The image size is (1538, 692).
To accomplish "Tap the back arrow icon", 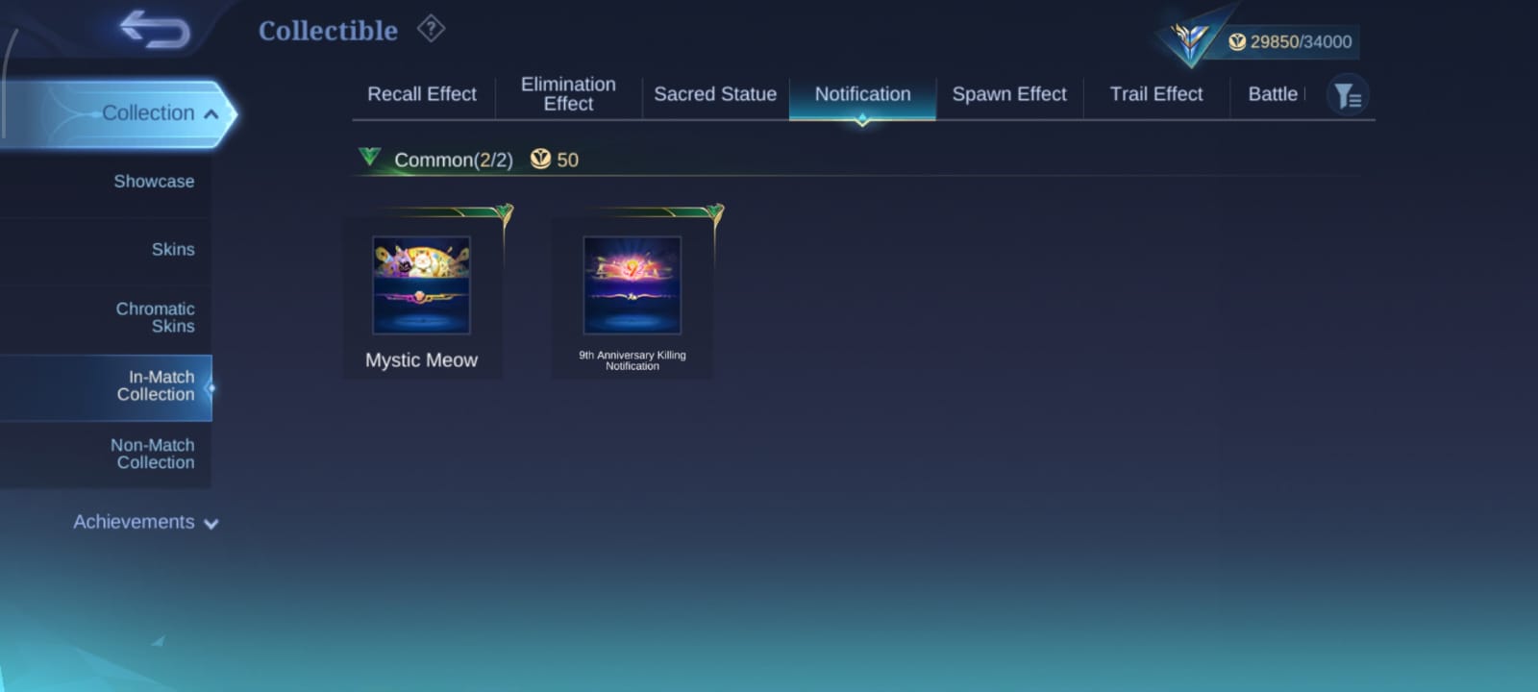I will tap(155, 29).
